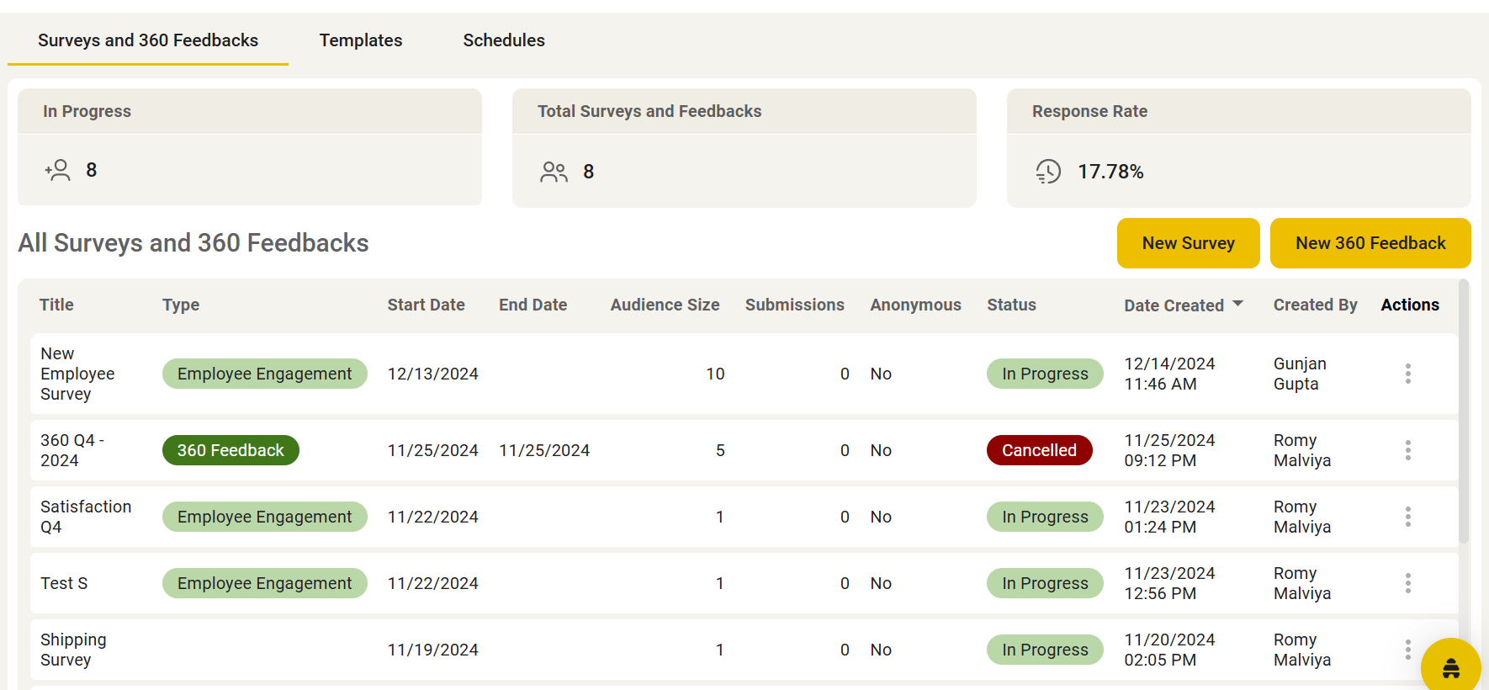Click In Progress status of Shipping Survey
Screen dimensions: 1489x690
(1045, 650)
